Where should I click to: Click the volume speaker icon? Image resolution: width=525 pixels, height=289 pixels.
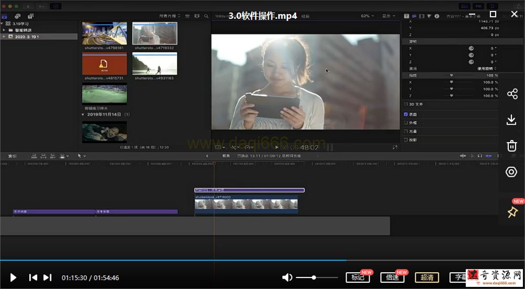pos(287,277)
